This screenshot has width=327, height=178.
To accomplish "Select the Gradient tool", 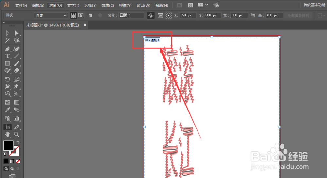I will pos(16,102).
